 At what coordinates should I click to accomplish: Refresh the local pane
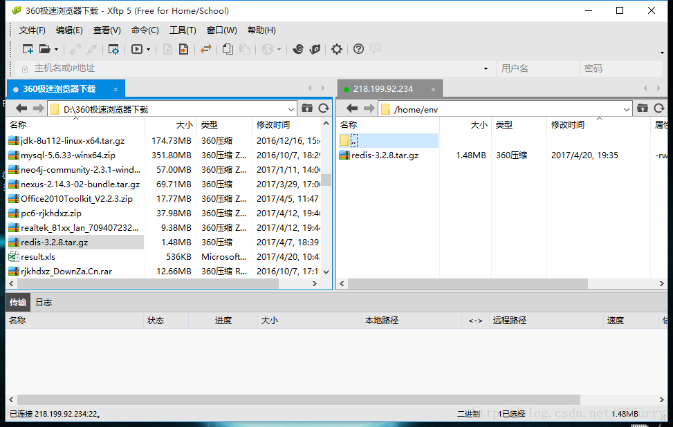[x=324, y=108]
